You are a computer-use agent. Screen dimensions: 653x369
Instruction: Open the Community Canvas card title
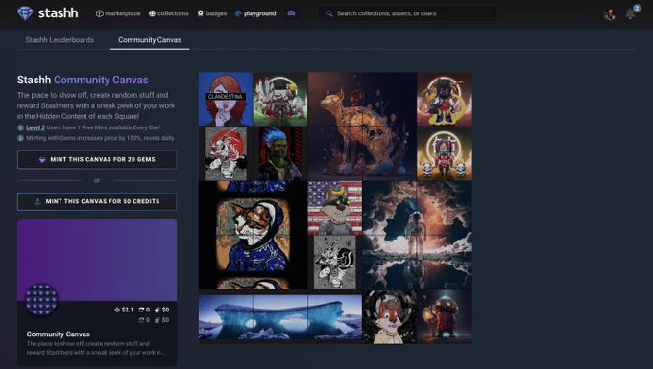[59, 334]
